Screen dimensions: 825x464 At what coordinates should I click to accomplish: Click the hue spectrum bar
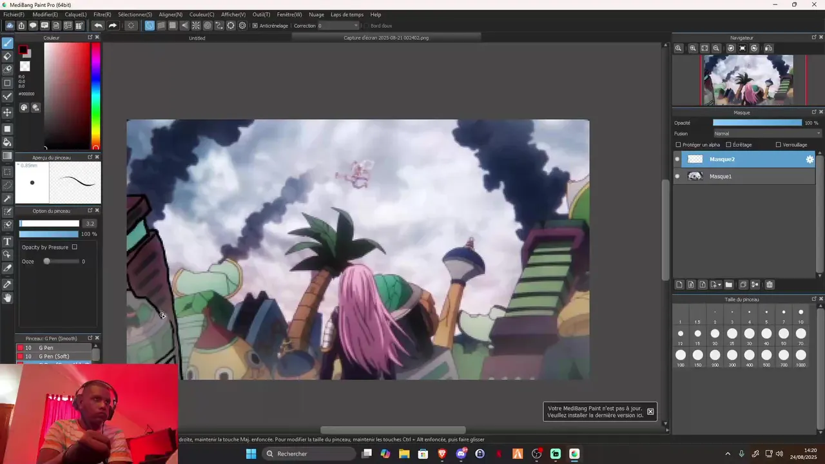(x=95, y=96)
